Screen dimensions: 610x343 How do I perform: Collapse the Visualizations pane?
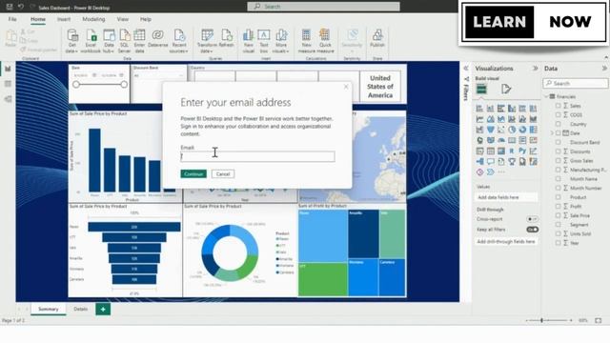tap(536, 69)
